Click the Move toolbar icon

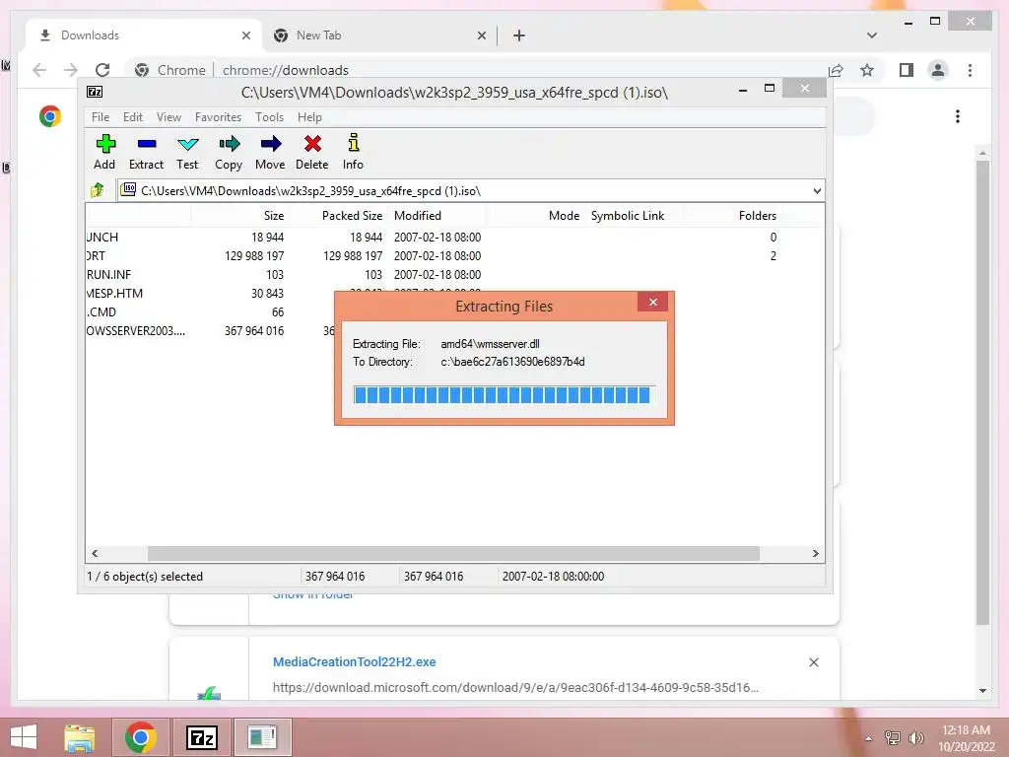[270, 144]
